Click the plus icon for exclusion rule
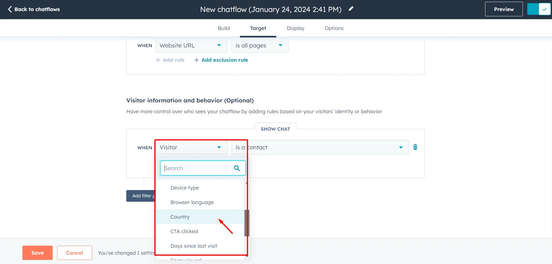This screenshot has width=552, height=264. tap(196, 60)
